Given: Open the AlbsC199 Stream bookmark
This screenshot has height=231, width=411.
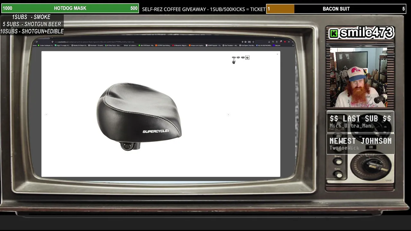Looking at the screenshot, I should 146,45.
